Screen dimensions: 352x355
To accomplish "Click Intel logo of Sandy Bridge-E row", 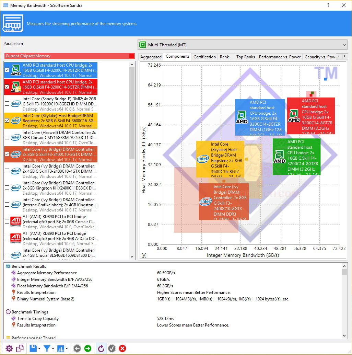I will [16, 104].
